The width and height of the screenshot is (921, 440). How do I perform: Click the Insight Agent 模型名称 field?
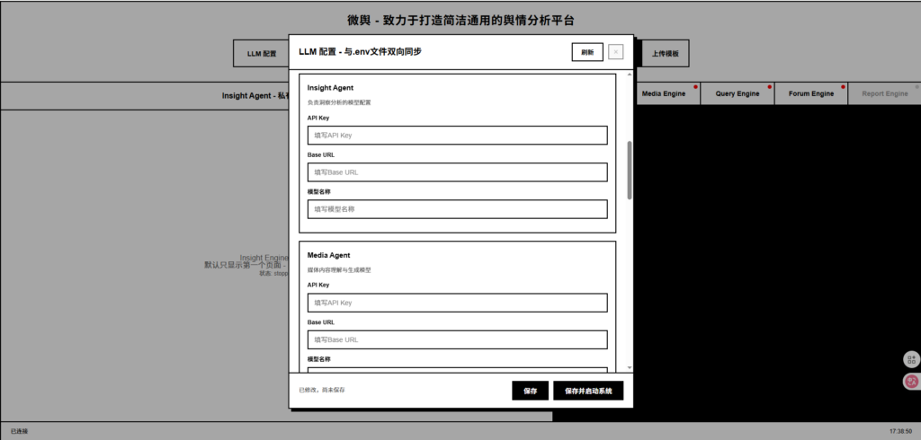coord(457,209)
